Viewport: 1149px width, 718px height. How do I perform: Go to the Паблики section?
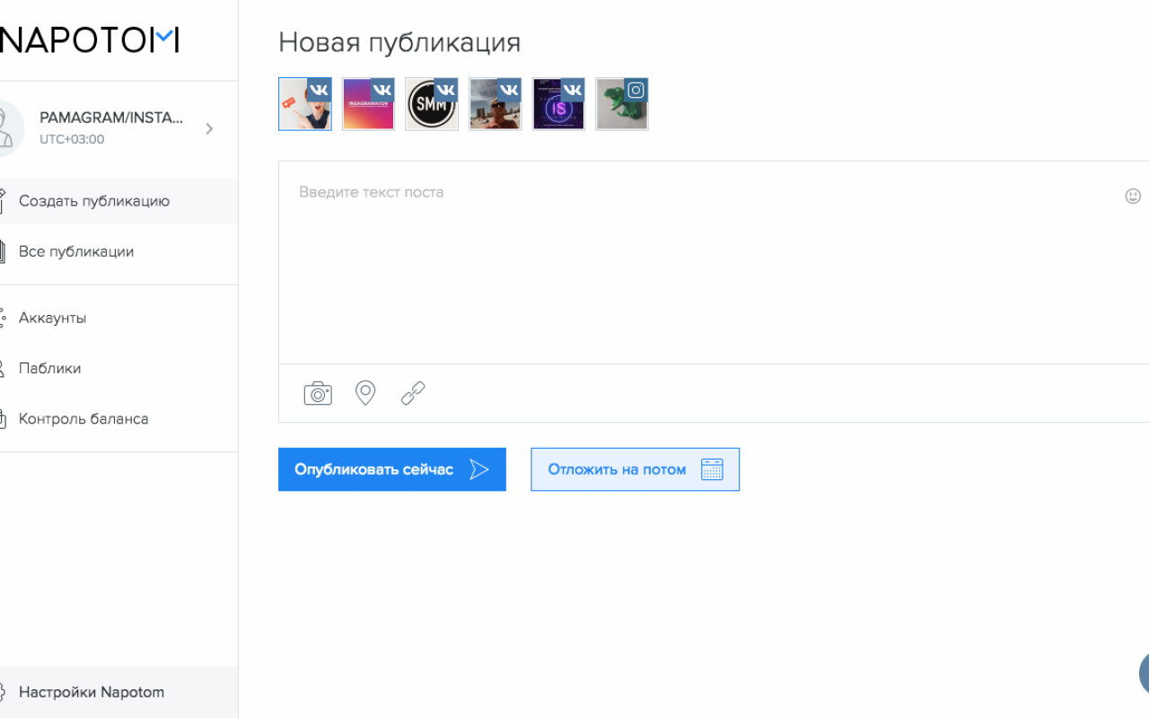pos(118,368)
